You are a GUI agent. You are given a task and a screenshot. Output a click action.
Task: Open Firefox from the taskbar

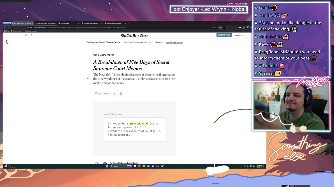click(x=139, y=166)
